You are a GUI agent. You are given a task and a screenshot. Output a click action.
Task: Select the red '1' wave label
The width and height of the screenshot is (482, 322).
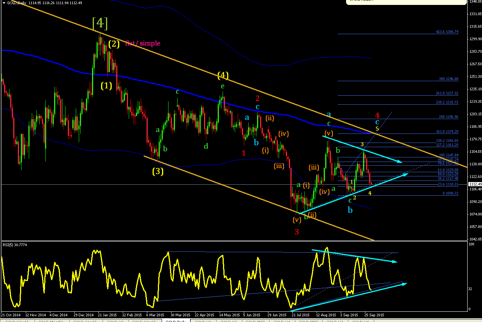243,153
